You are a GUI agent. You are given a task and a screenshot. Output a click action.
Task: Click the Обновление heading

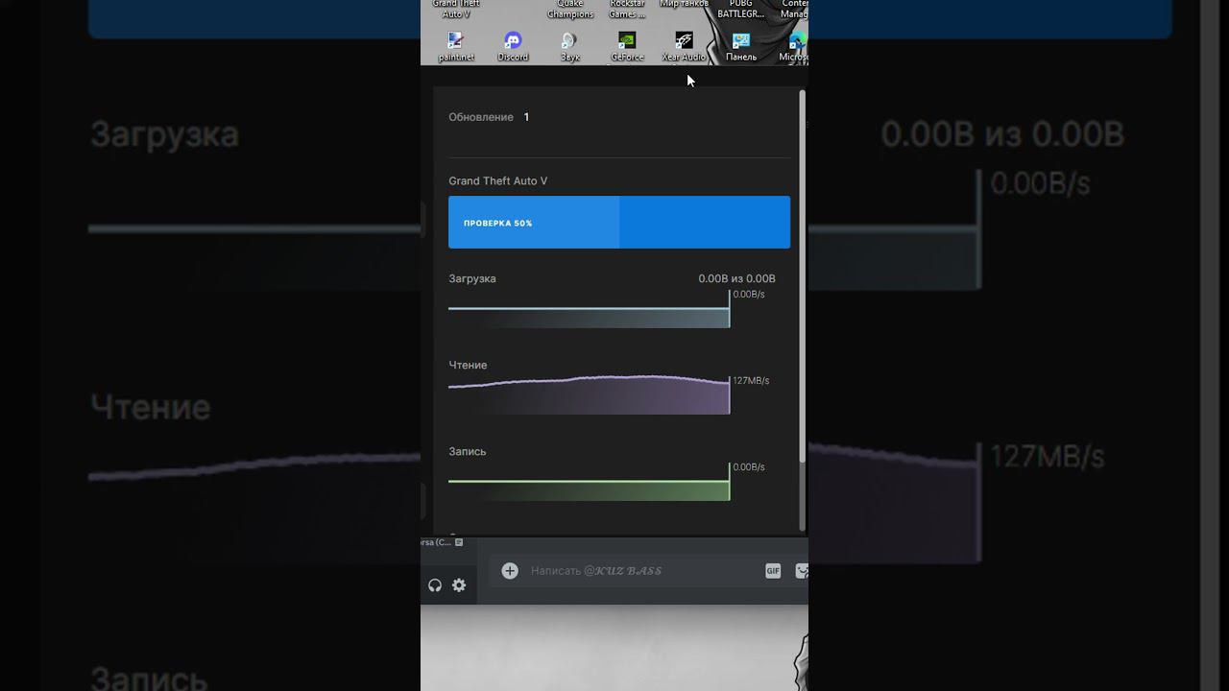coord(481,117)
